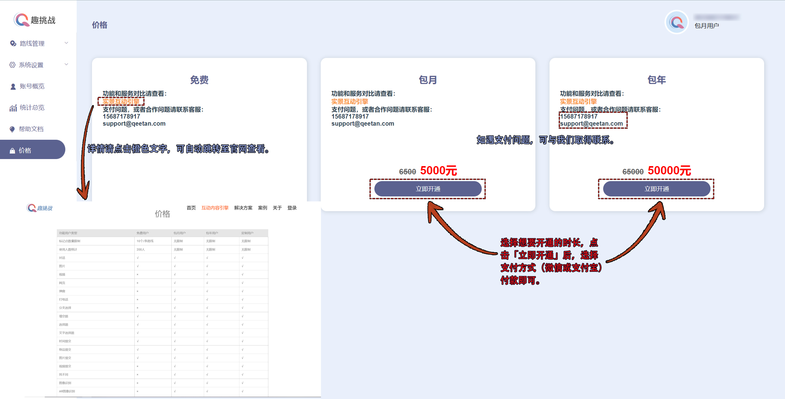
Task: Click 立即开通 for monthly plan
Action: coord(428,189)
